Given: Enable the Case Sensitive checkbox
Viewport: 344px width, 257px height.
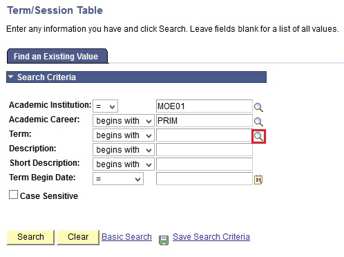Looking at the screenshot, I should pos(13,195).
